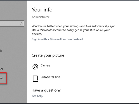Click the Administrator account text
This screenshot has height=104, width=139.
coord(41,17)
